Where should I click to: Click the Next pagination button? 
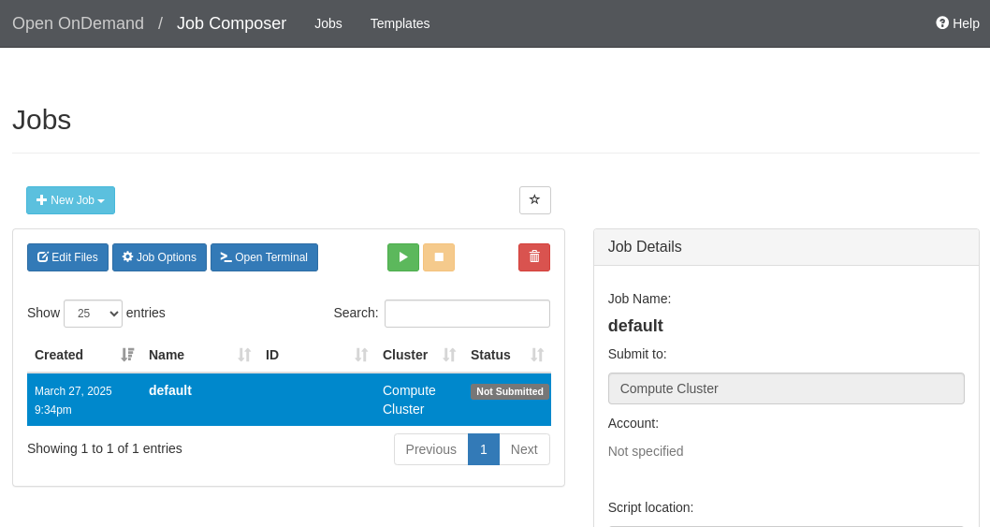(524, 449)
